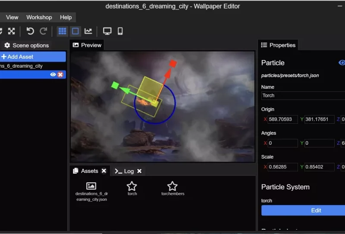Click the Name field containing Torch
Screen dimensions: 345x234
(302, 96)
